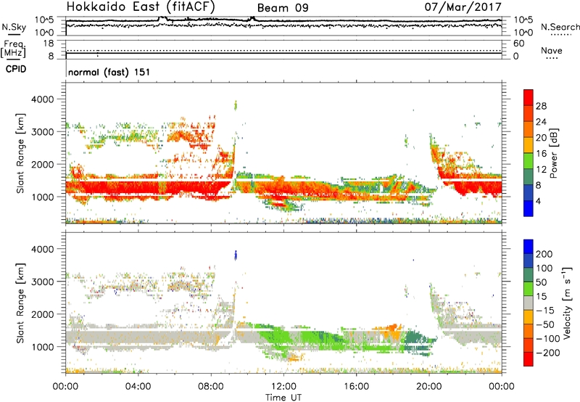580x402 pixels.
Task: Click the '08:00' time axis tick
Action: tap(211, 387)
